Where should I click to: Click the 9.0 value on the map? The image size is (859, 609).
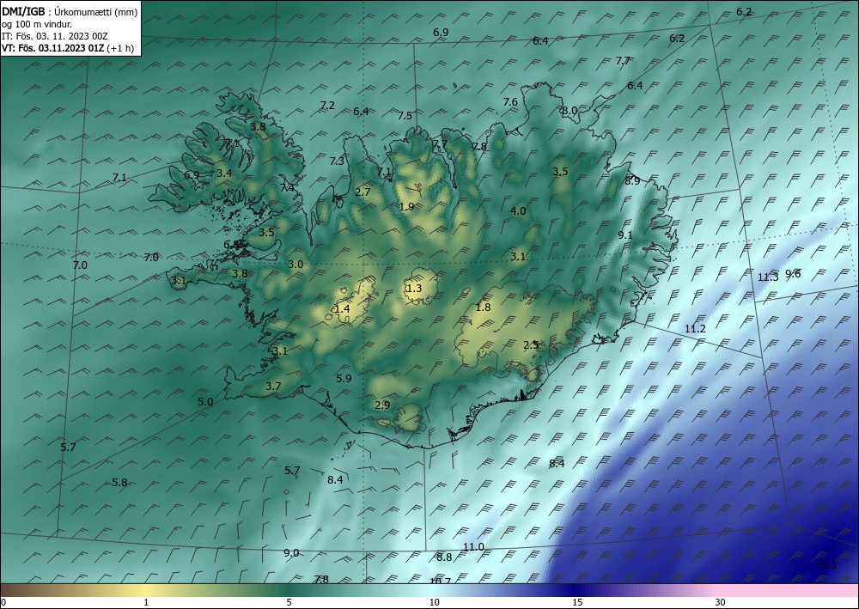(x=291, y=552)
